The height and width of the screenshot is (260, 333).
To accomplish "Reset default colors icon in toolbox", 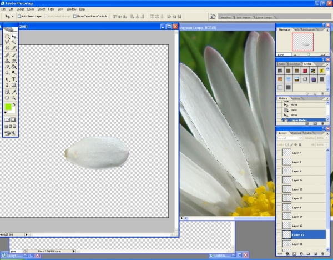I will [x=6, y=113].
